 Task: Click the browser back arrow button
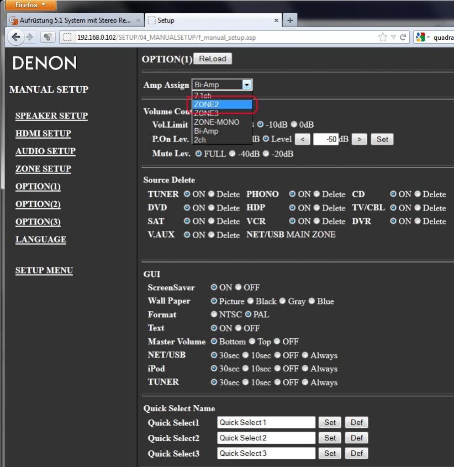[x=15, y=37]
